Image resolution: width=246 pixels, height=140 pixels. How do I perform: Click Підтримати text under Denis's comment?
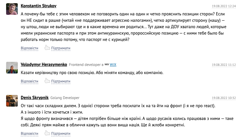(x=61, y=133)
